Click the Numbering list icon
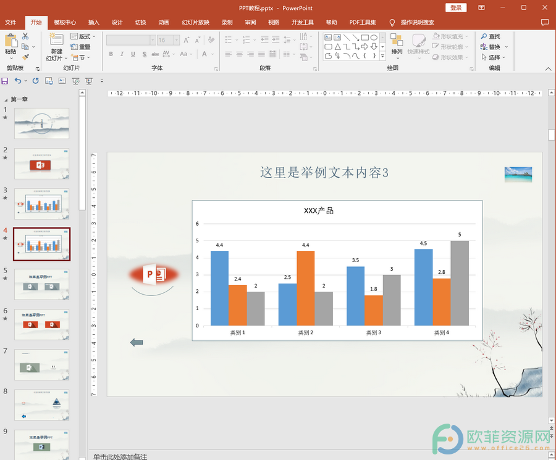The image size is (556, 460). (x=246, y=39)
